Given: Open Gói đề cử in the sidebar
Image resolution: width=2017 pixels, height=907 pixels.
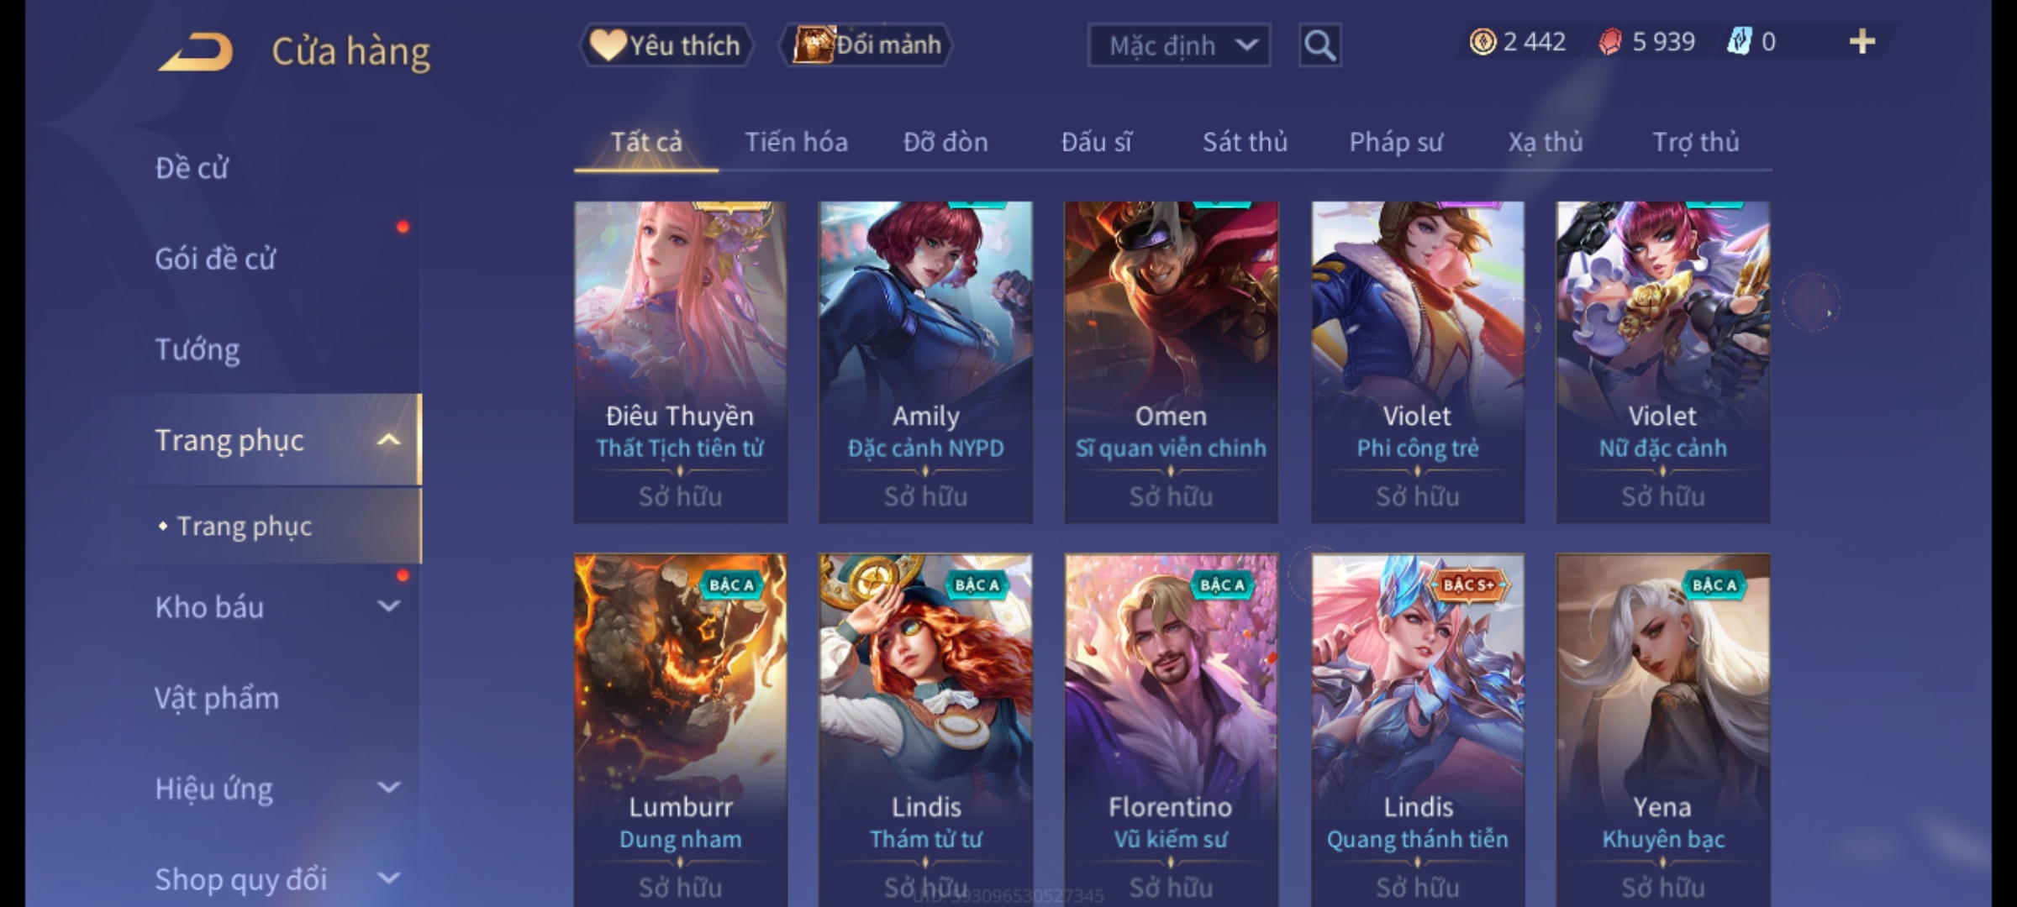Looking at the screenshot, I should pos(215,259).
